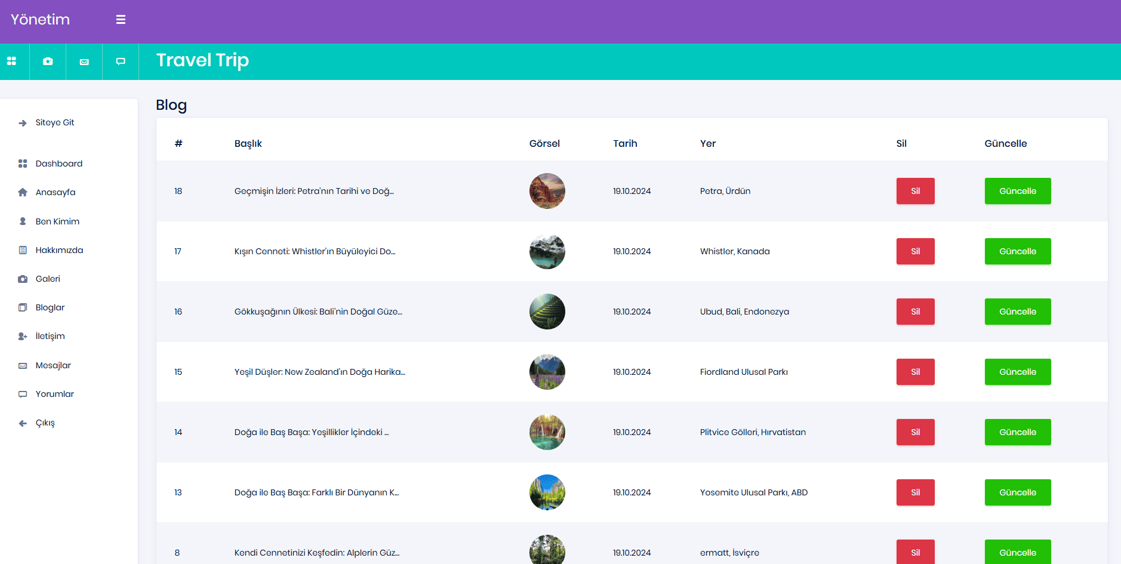Viewport: 1121px width, 564px height.
Task: Toggle the hamburger sidebar menu
Action: point(121,20)
